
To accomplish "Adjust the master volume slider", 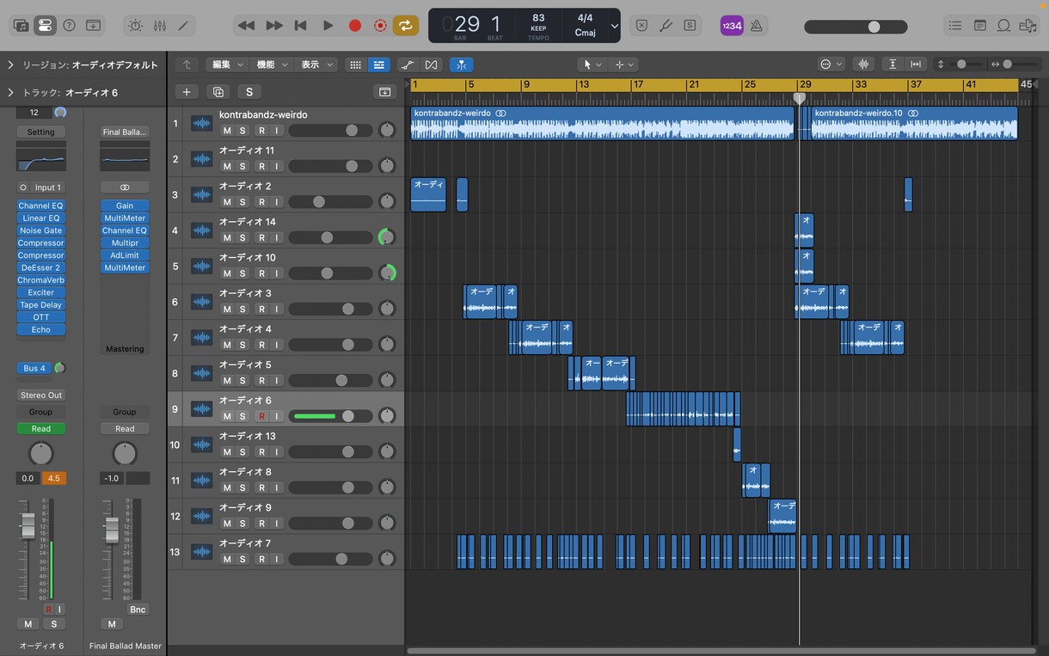I will point(856,27).
